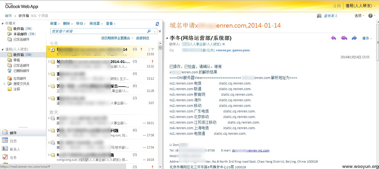Expand the 搜索文件夹 tree node
Image resolution: width=379 pixels, height=169 pixels.
[x=5, y=84]
